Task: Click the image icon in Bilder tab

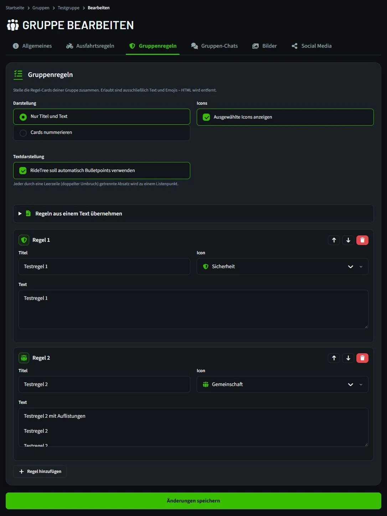Action: tap(256, 46)
